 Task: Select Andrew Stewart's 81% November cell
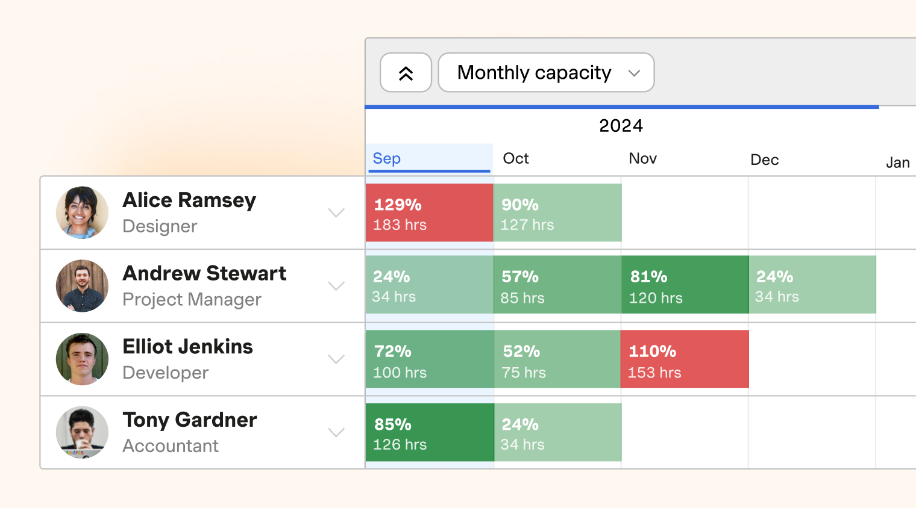coord(685,285)
